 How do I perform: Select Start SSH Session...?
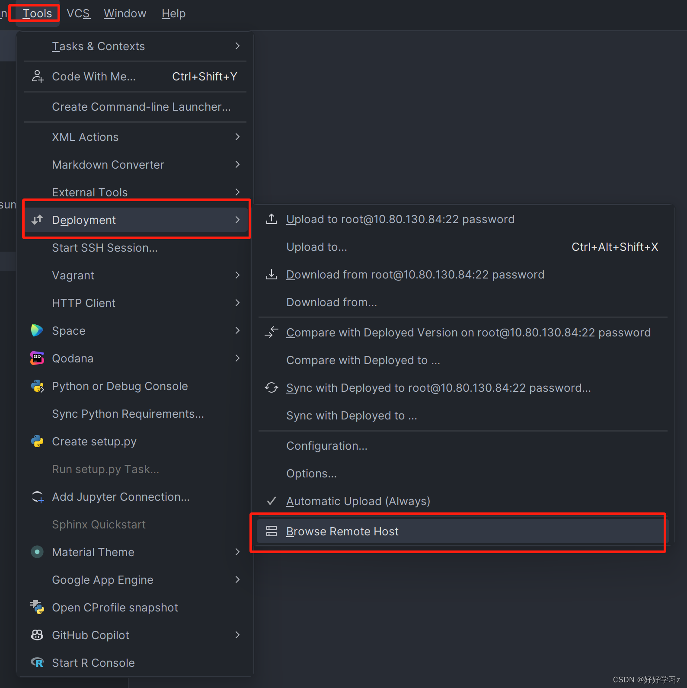[x=135, y=247]
